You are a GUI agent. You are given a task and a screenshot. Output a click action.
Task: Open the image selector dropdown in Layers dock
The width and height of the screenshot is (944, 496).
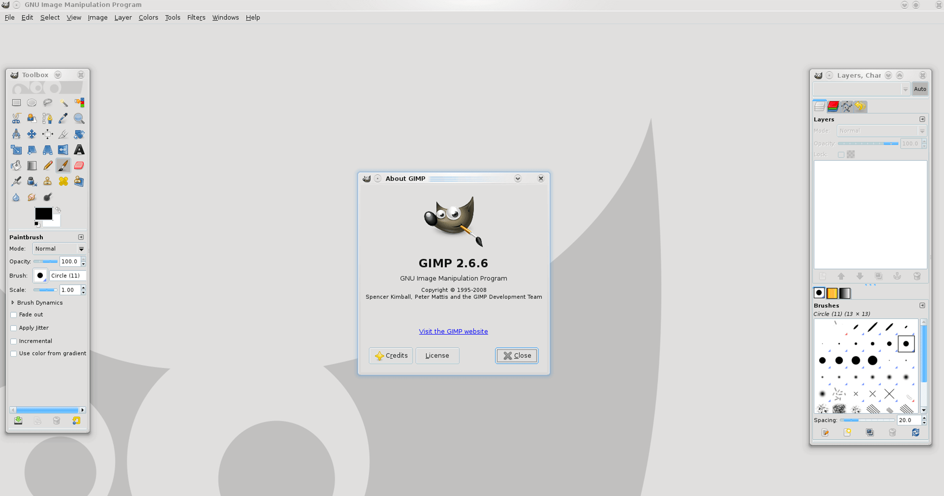click(861, 89)
